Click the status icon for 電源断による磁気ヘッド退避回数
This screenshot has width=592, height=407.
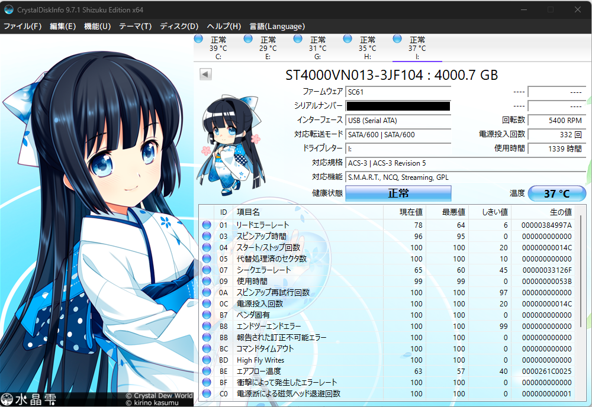(x=207, y=393)
